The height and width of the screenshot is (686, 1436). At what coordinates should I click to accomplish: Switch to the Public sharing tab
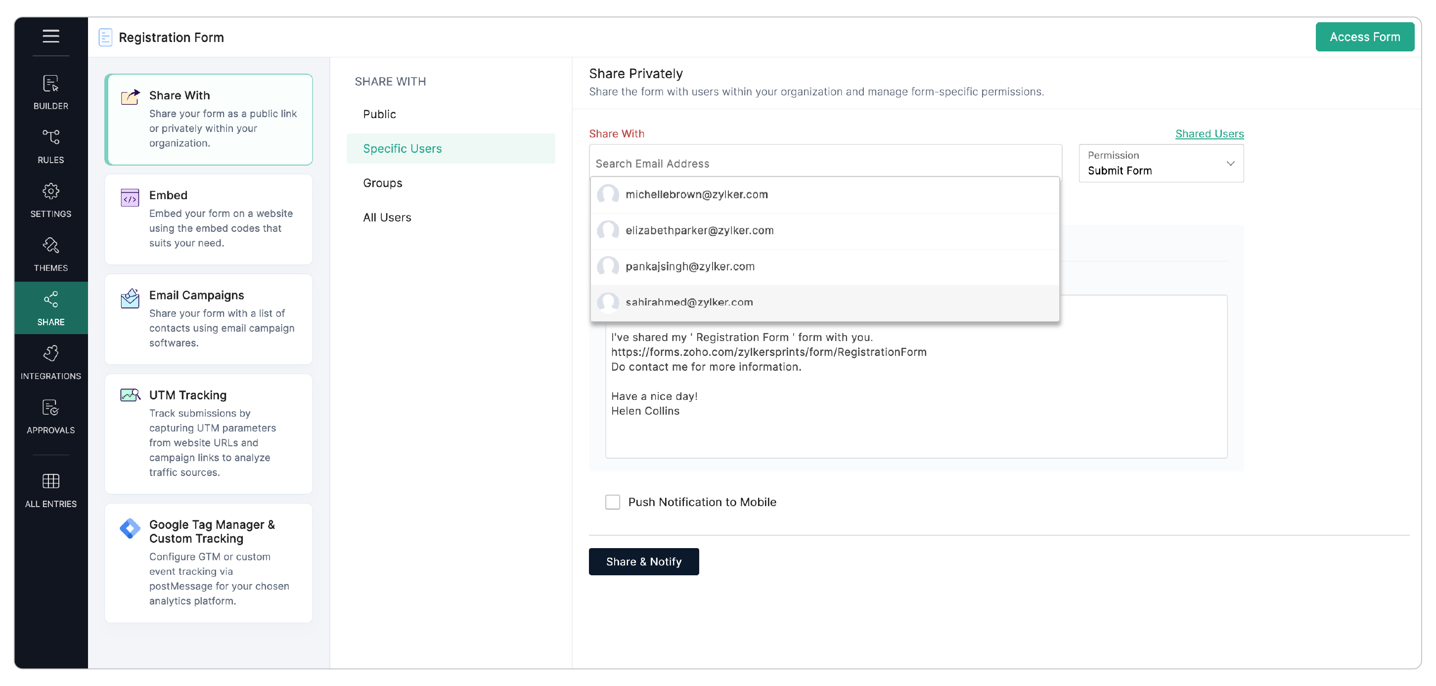[379, 114]
